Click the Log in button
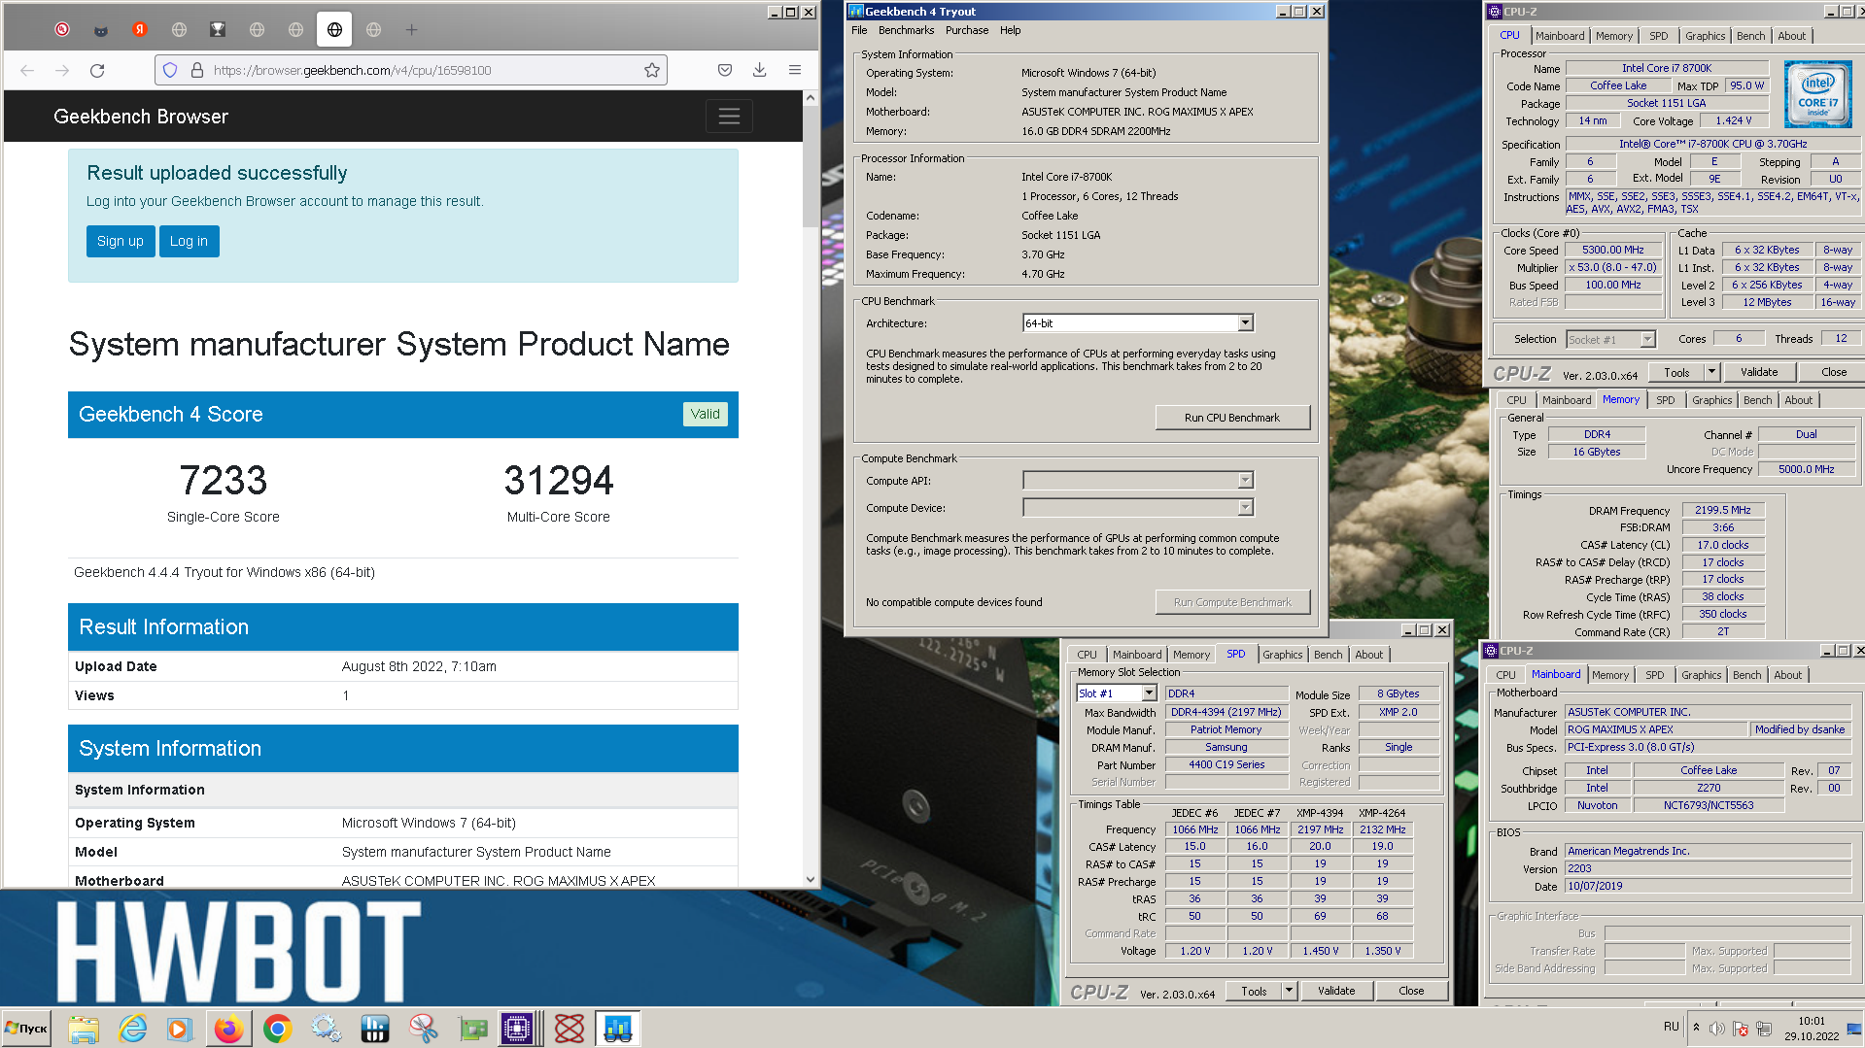Viewport: 1865px width, 1048px height. click(189, 242)
